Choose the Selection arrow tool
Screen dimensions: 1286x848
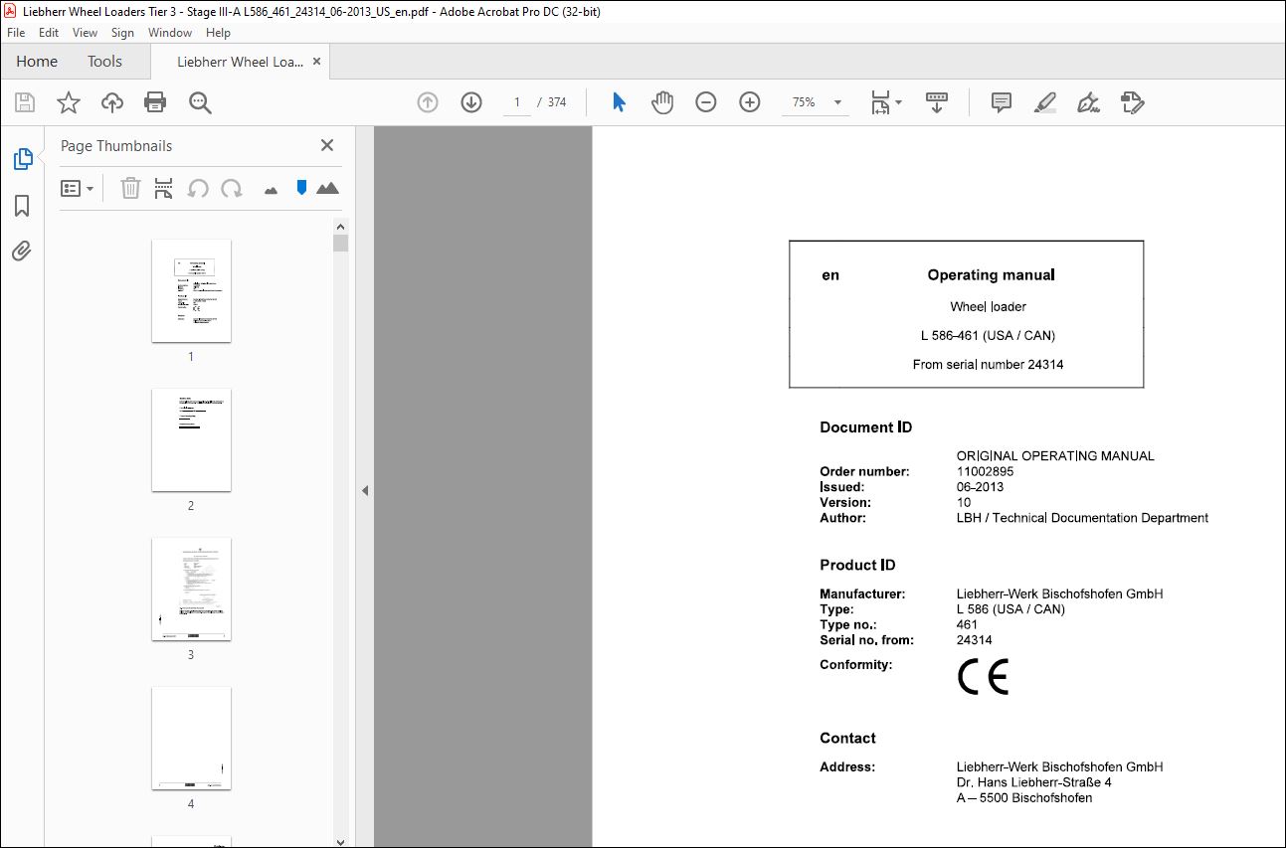pos(619,102)
